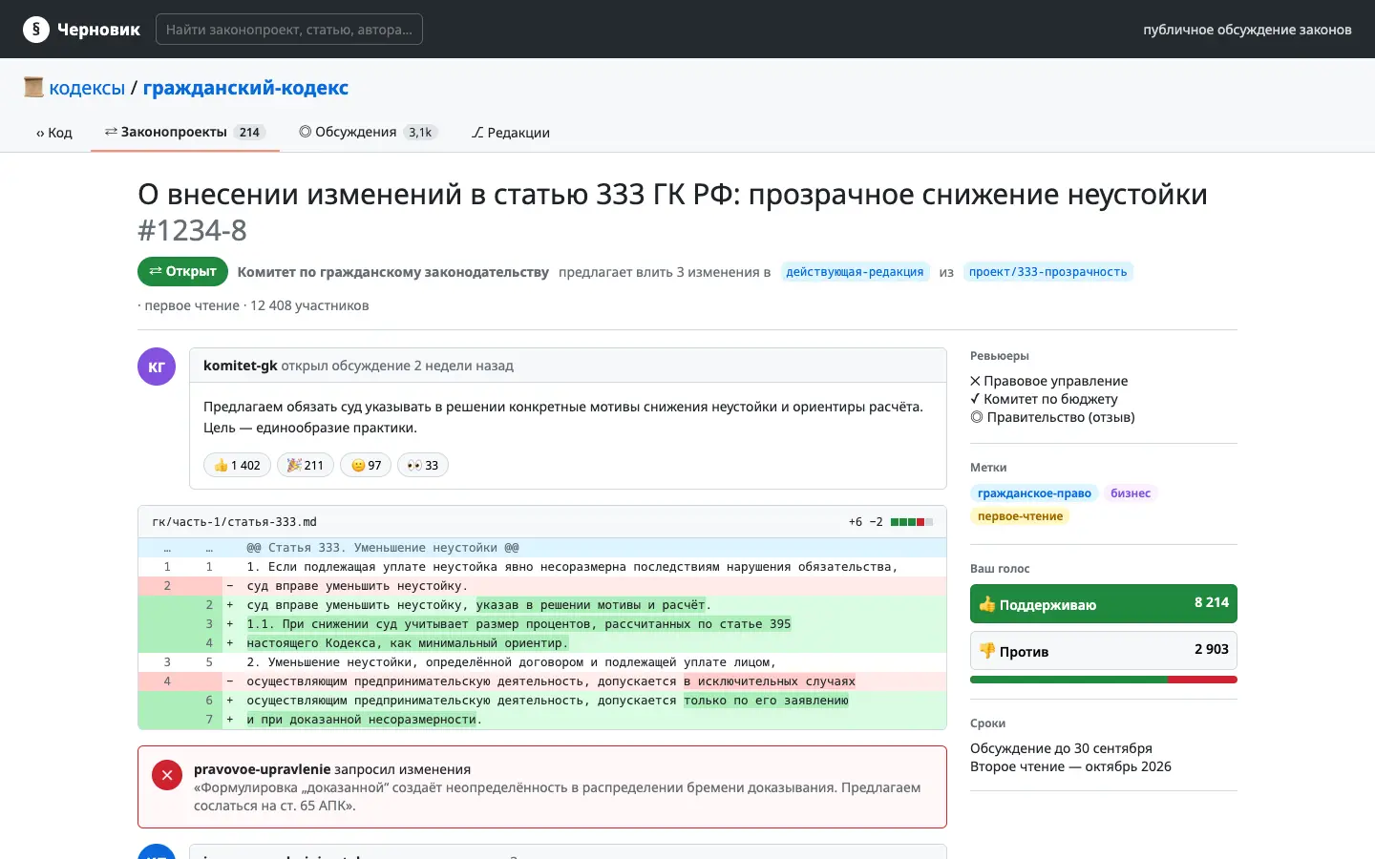
Task: Click the действующая-редакция branch label
Action: tap(855, 272)
